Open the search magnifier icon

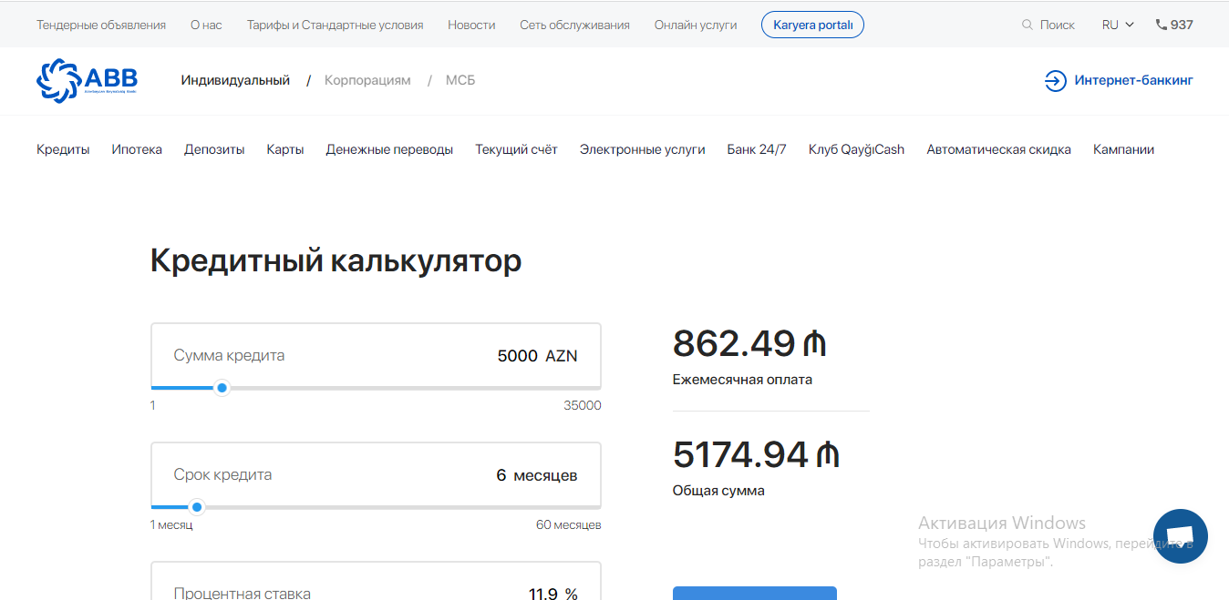[x=1028, y=25]
